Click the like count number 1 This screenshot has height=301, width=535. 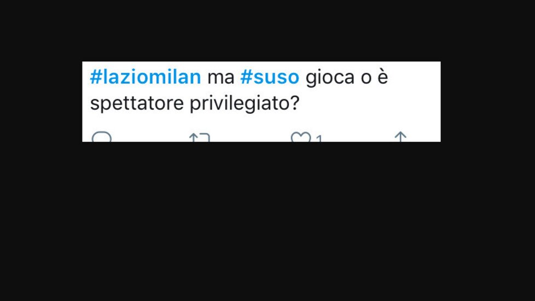point(319,138)
